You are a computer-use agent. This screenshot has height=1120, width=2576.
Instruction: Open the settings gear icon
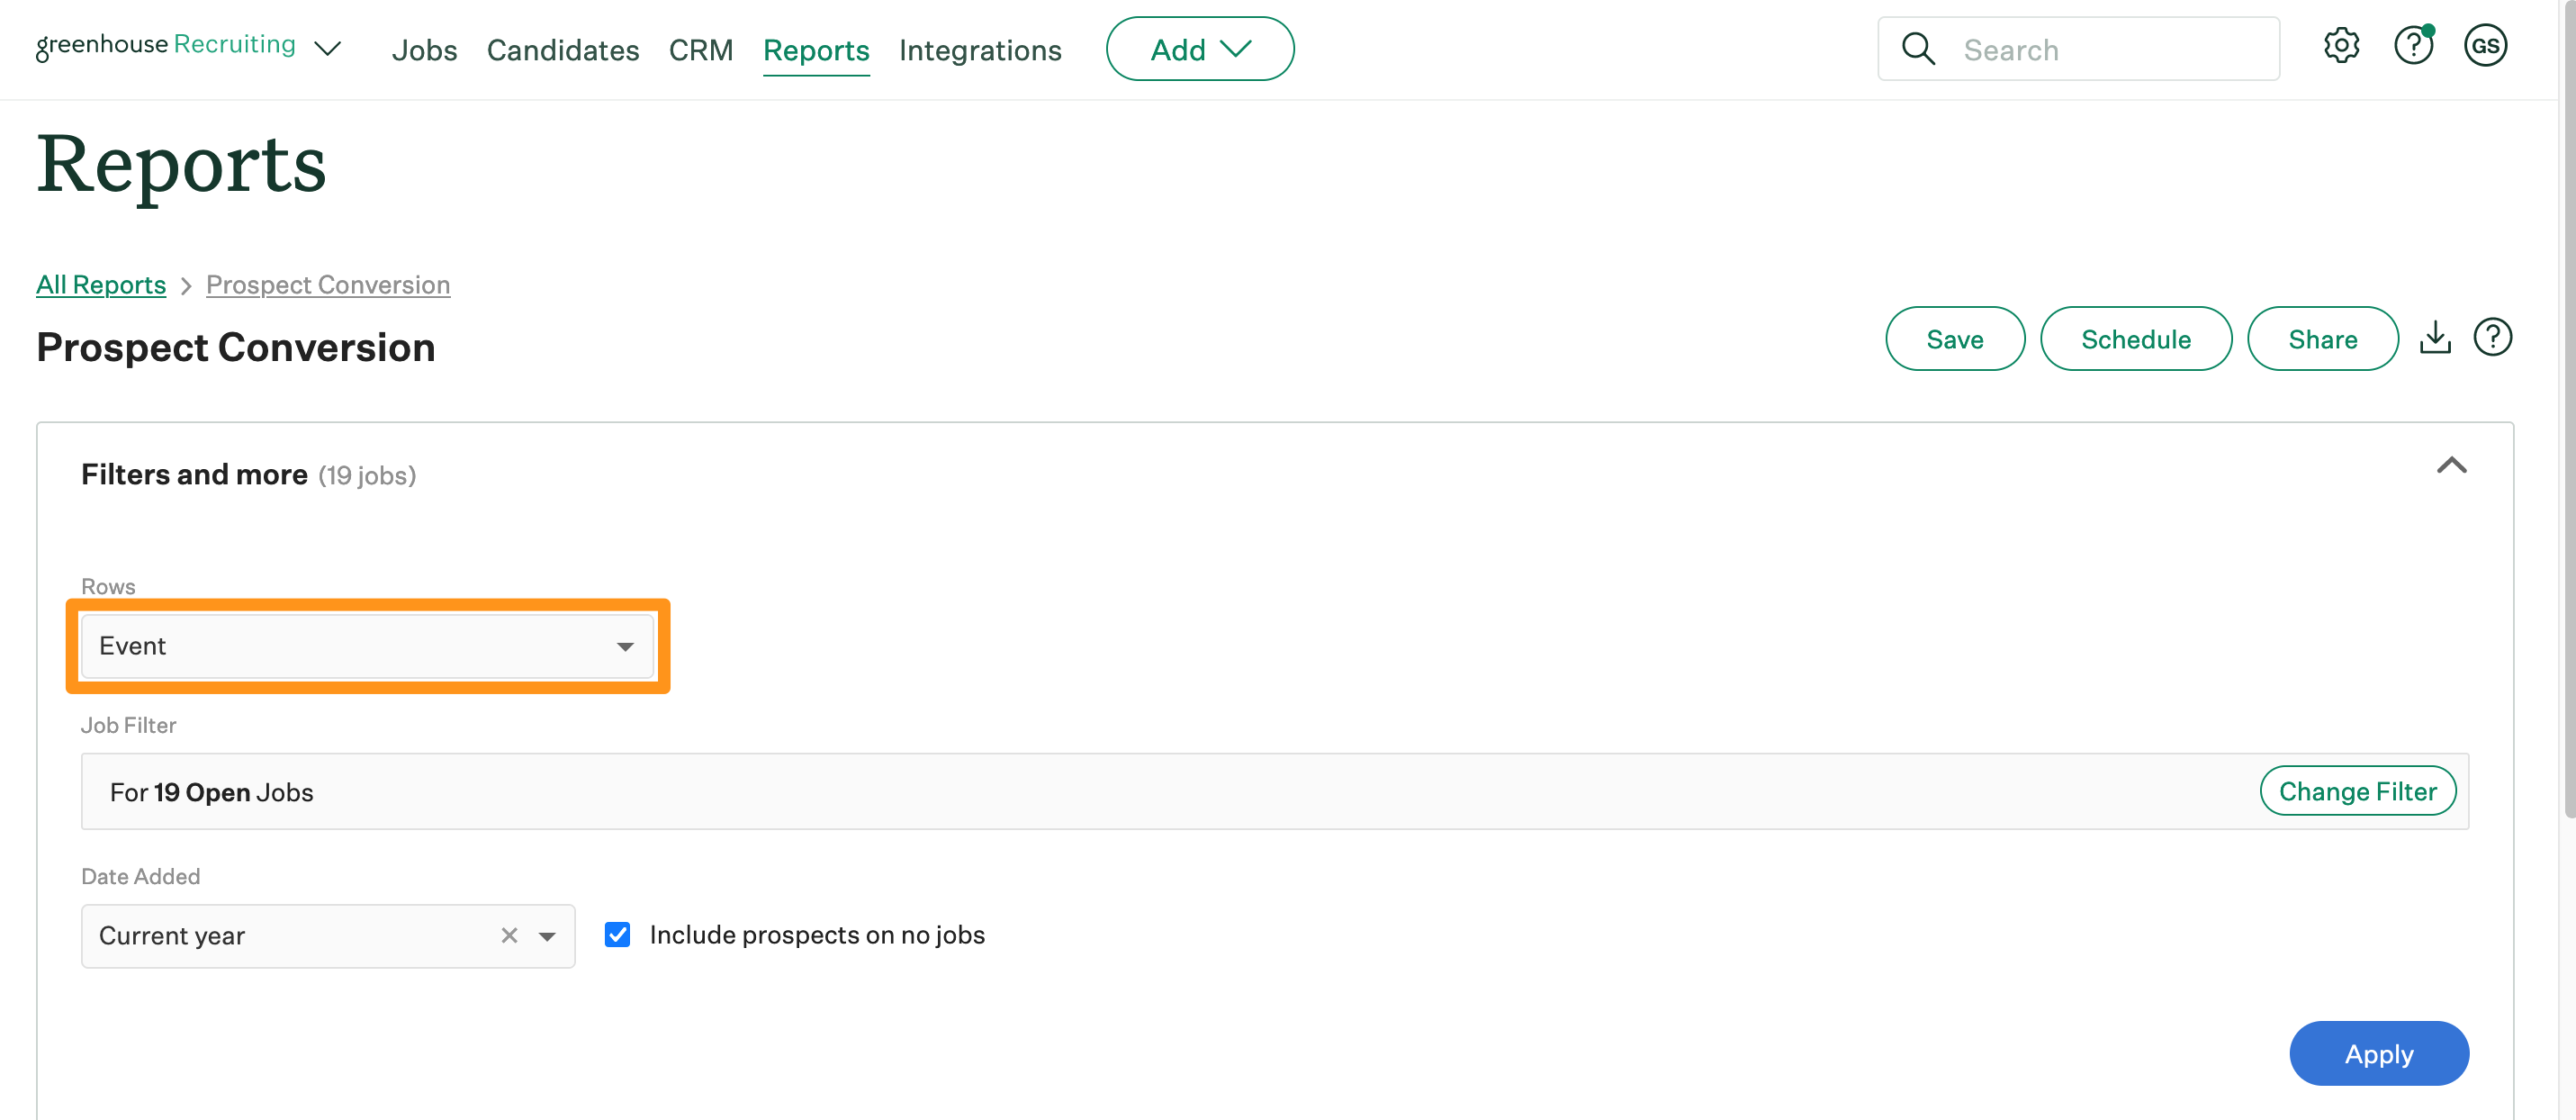(2341, 46)
